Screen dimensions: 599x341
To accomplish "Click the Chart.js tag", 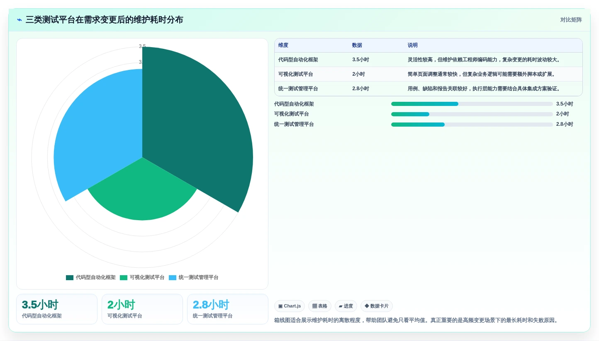I will tap(290, 306).
